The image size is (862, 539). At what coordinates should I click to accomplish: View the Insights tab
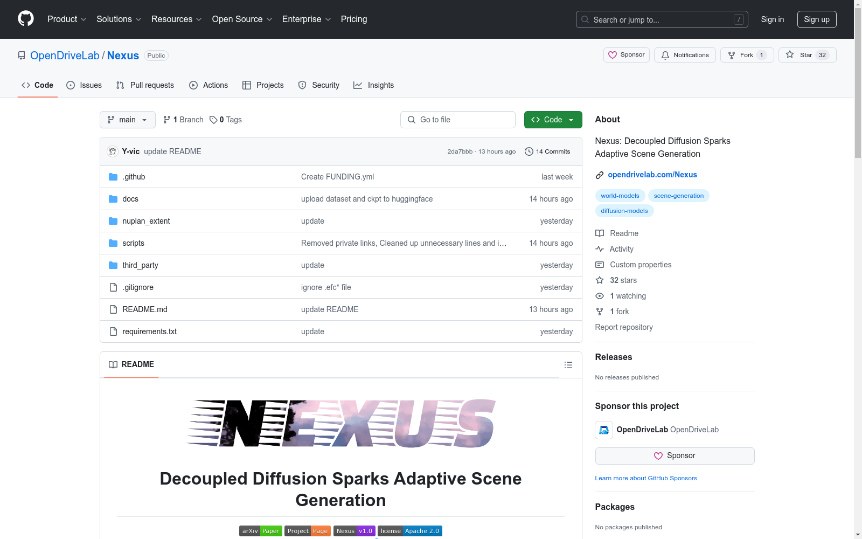[x=374, y=85]
